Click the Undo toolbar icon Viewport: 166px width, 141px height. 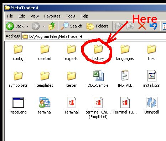tap(153, 26)
